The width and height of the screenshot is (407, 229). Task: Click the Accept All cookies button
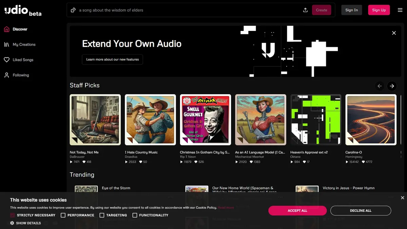click(x=297, y=211)
